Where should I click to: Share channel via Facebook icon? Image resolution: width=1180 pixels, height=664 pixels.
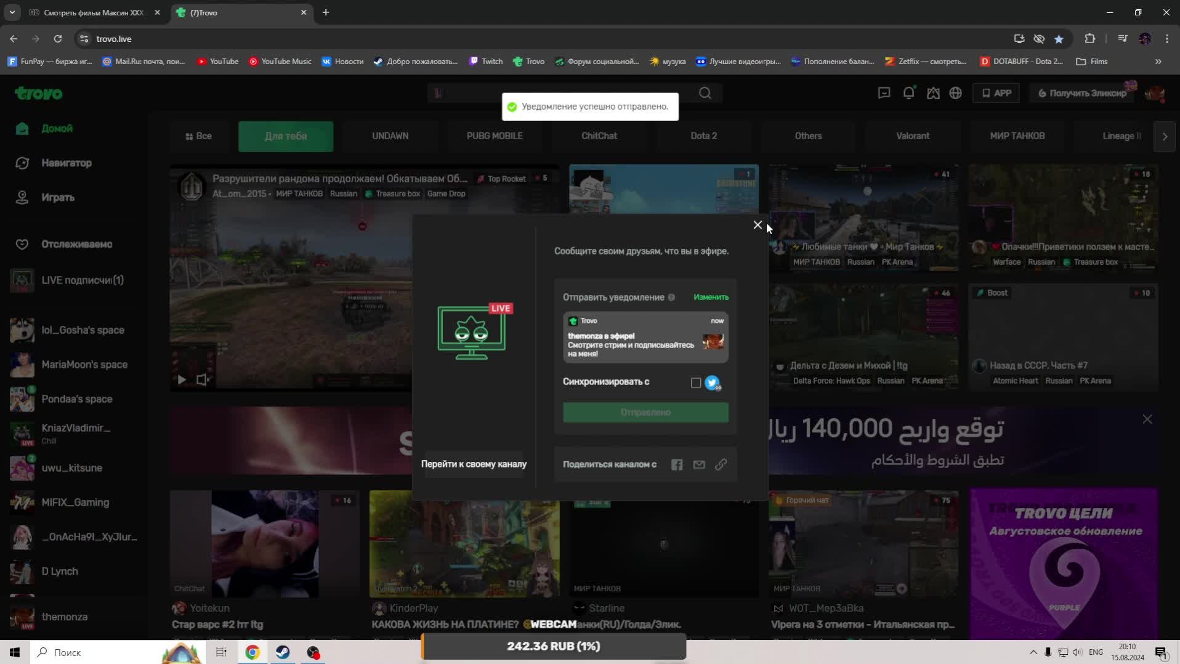click(677, 464)
